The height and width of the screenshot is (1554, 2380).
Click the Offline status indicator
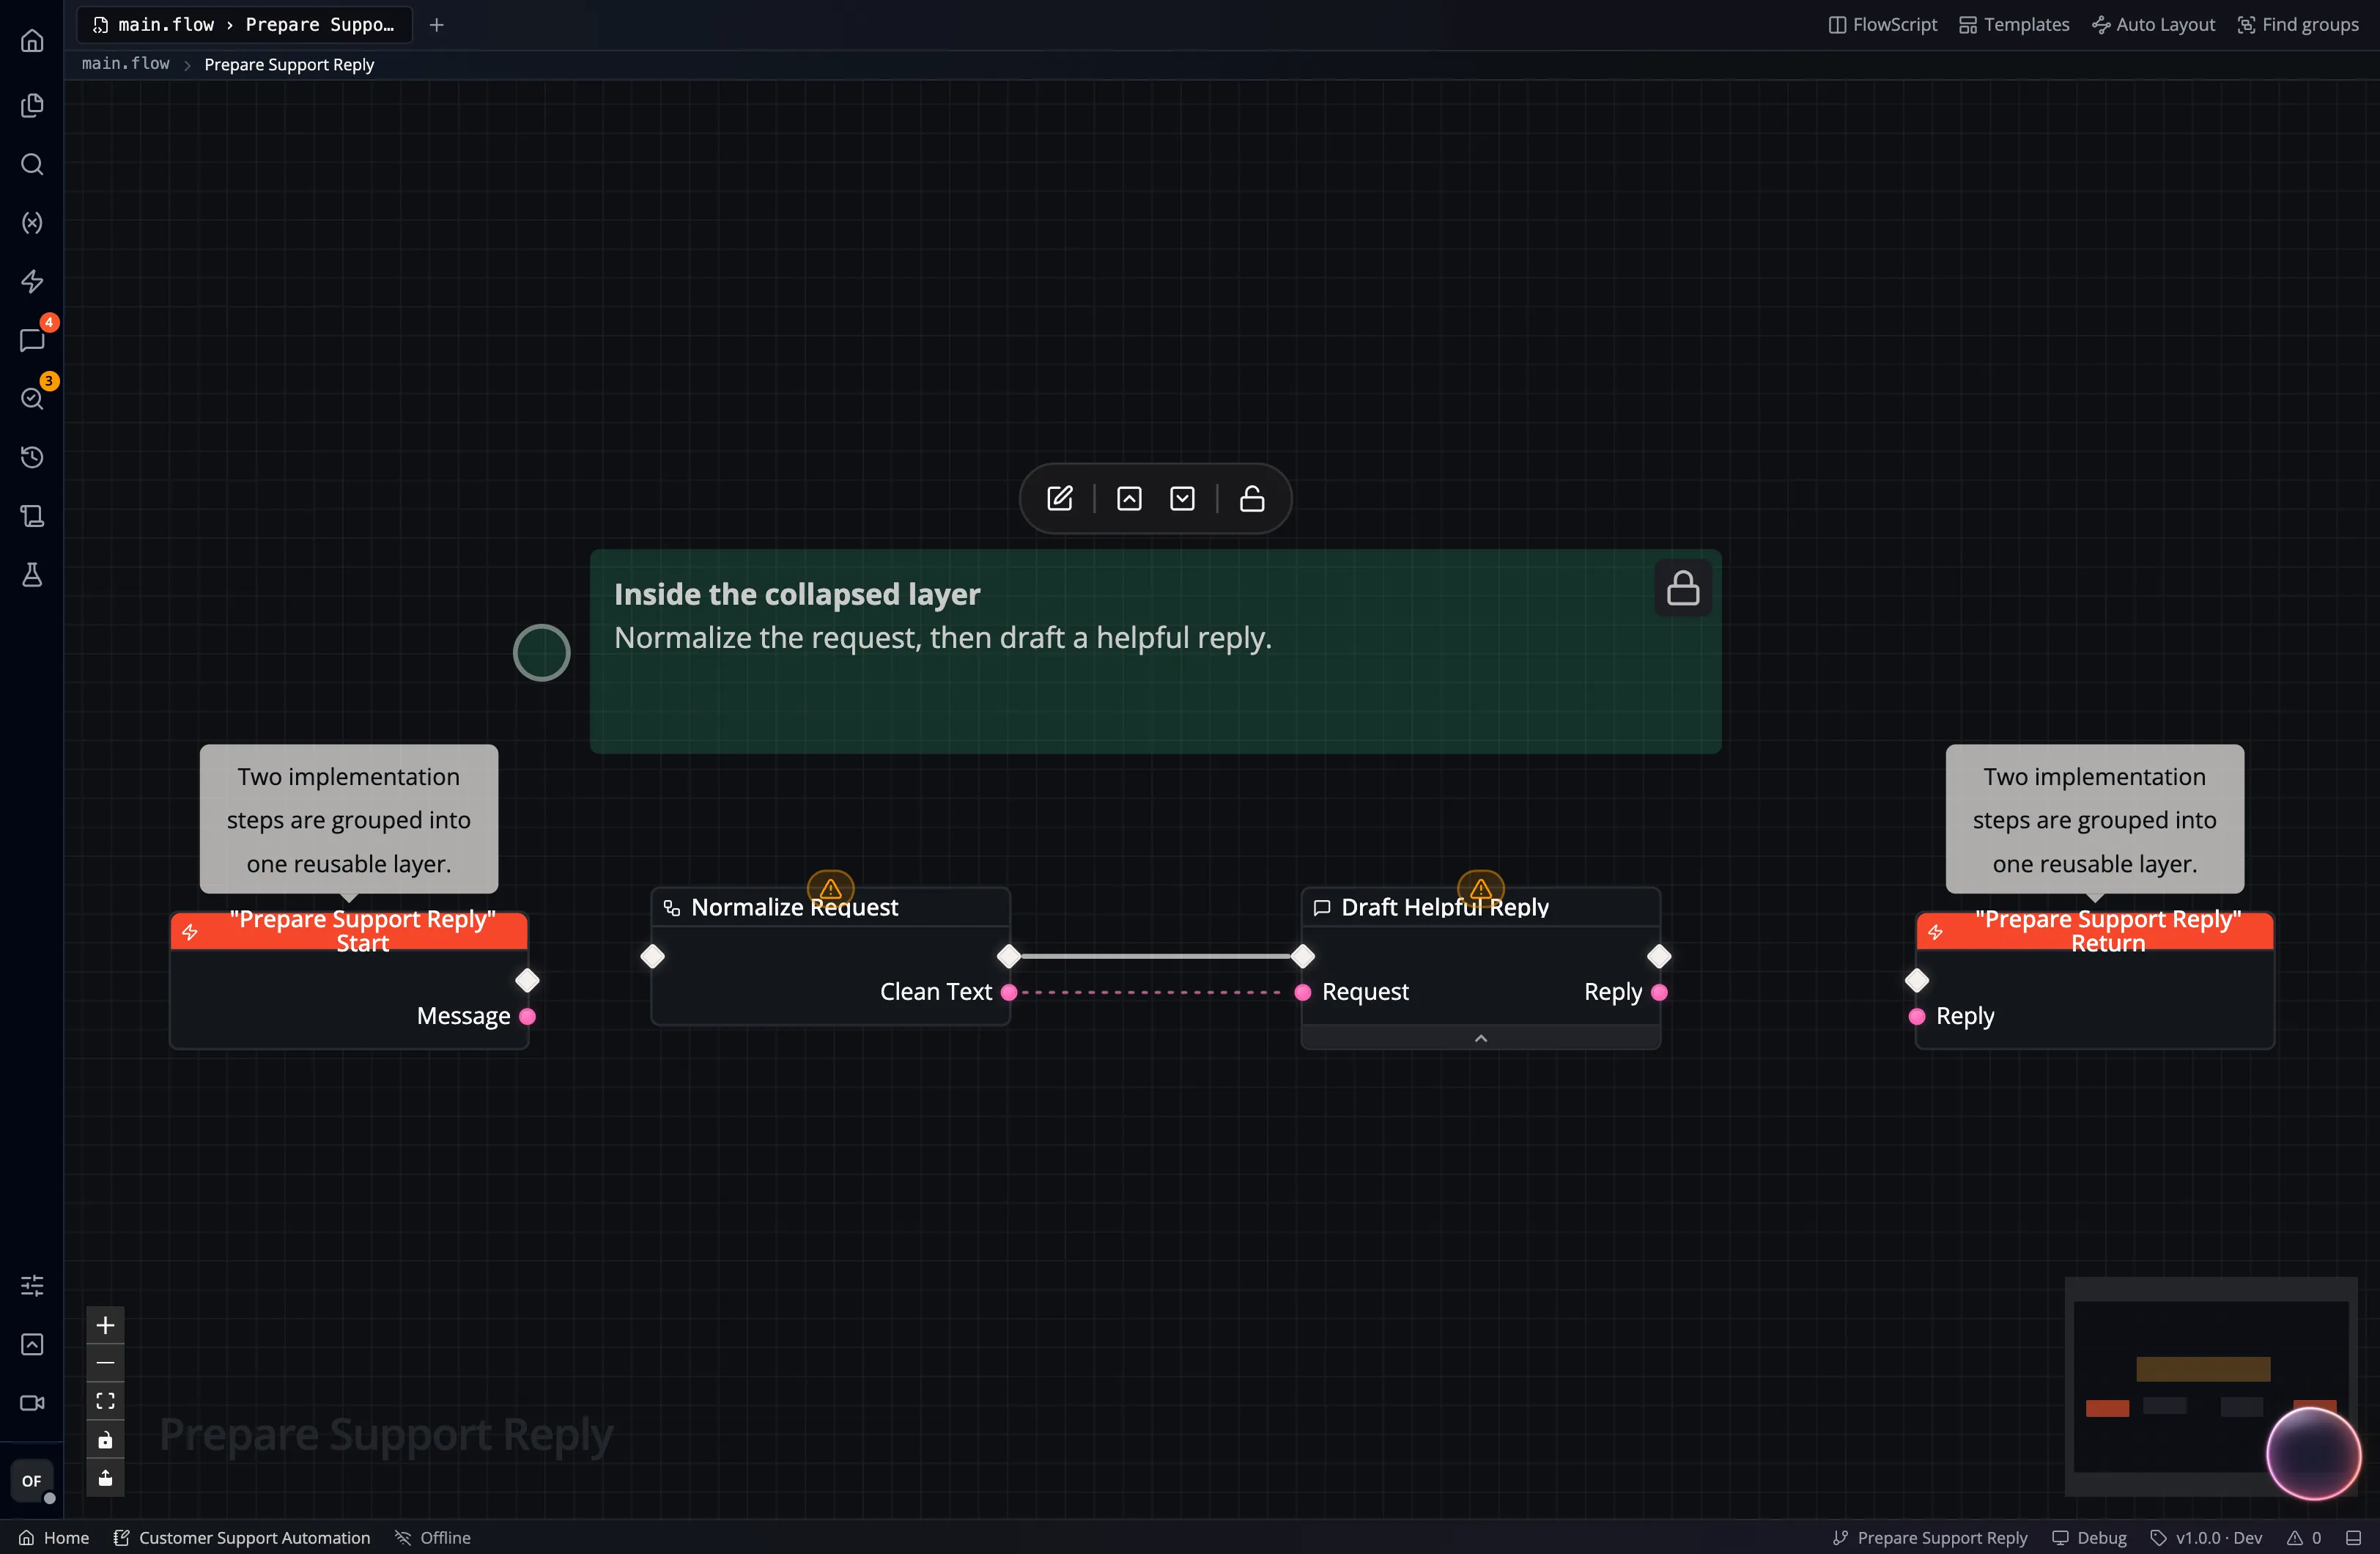[433, 1538]
